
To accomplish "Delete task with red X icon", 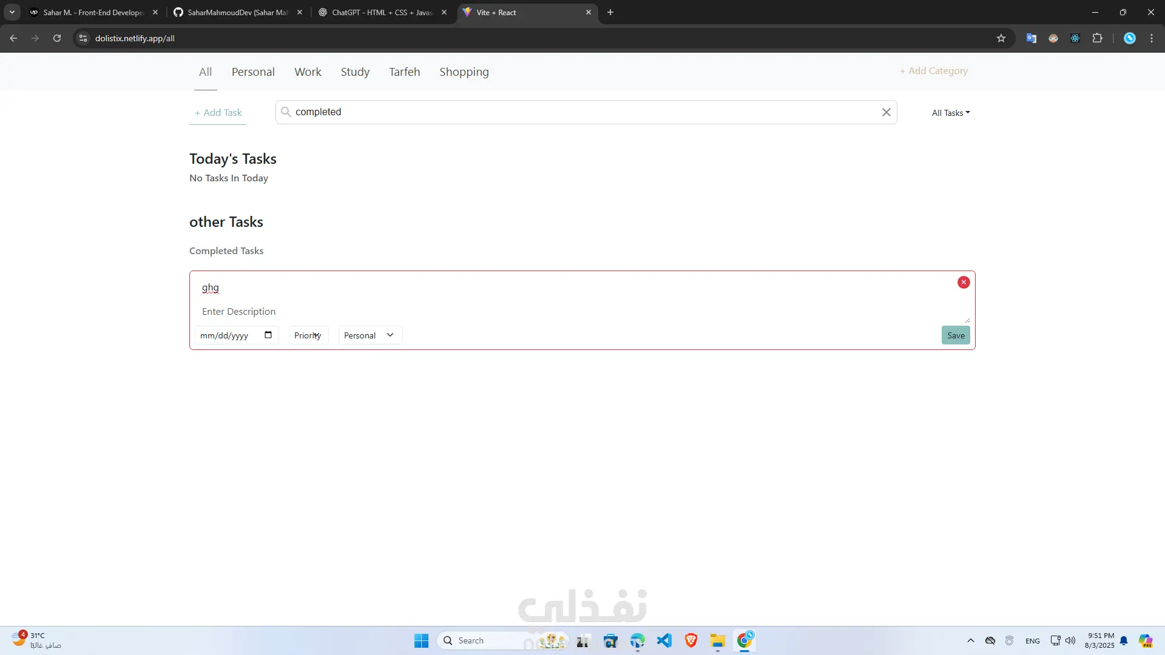I will [x=964, y=282].
